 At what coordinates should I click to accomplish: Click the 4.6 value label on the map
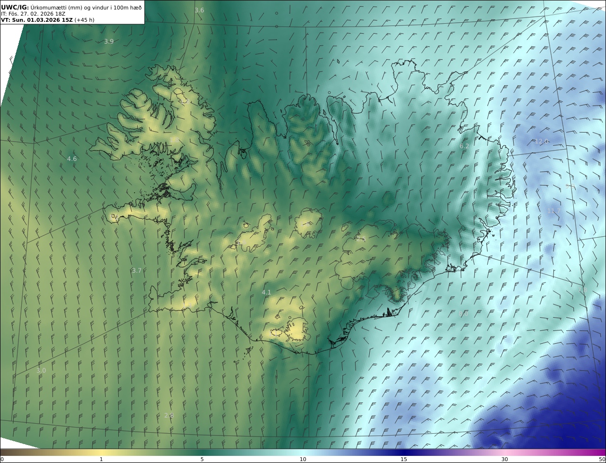72,159
